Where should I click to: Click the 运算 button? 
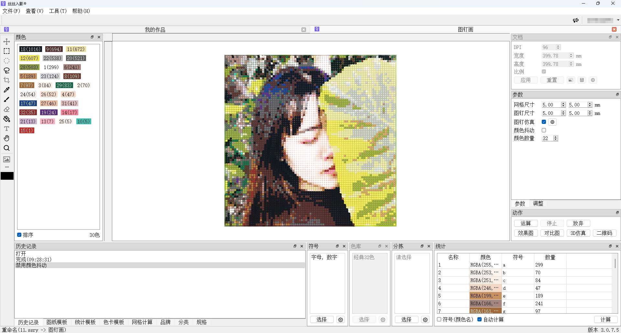tap(526, 223)
